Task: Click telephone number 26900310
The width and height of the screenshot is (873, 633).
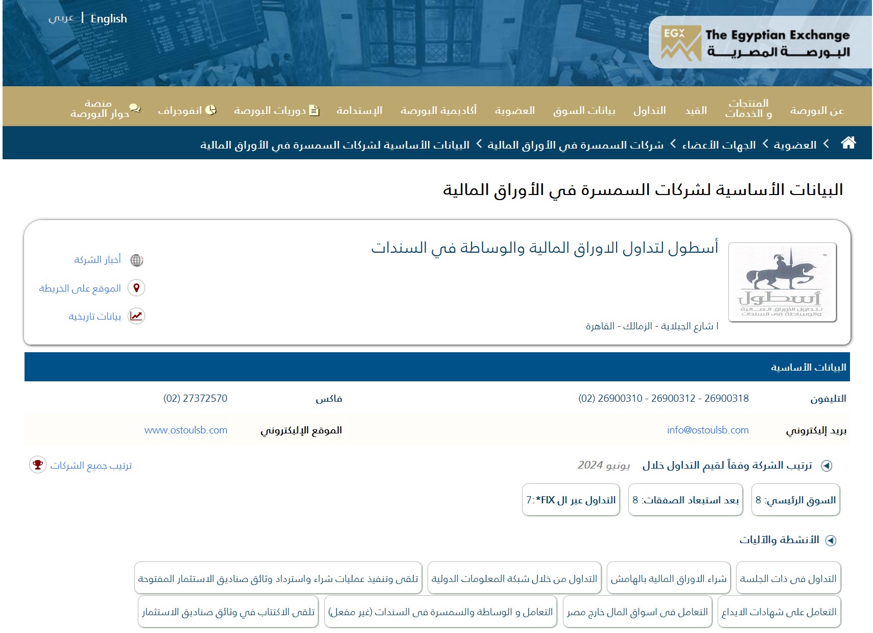Action: point(620,398)
